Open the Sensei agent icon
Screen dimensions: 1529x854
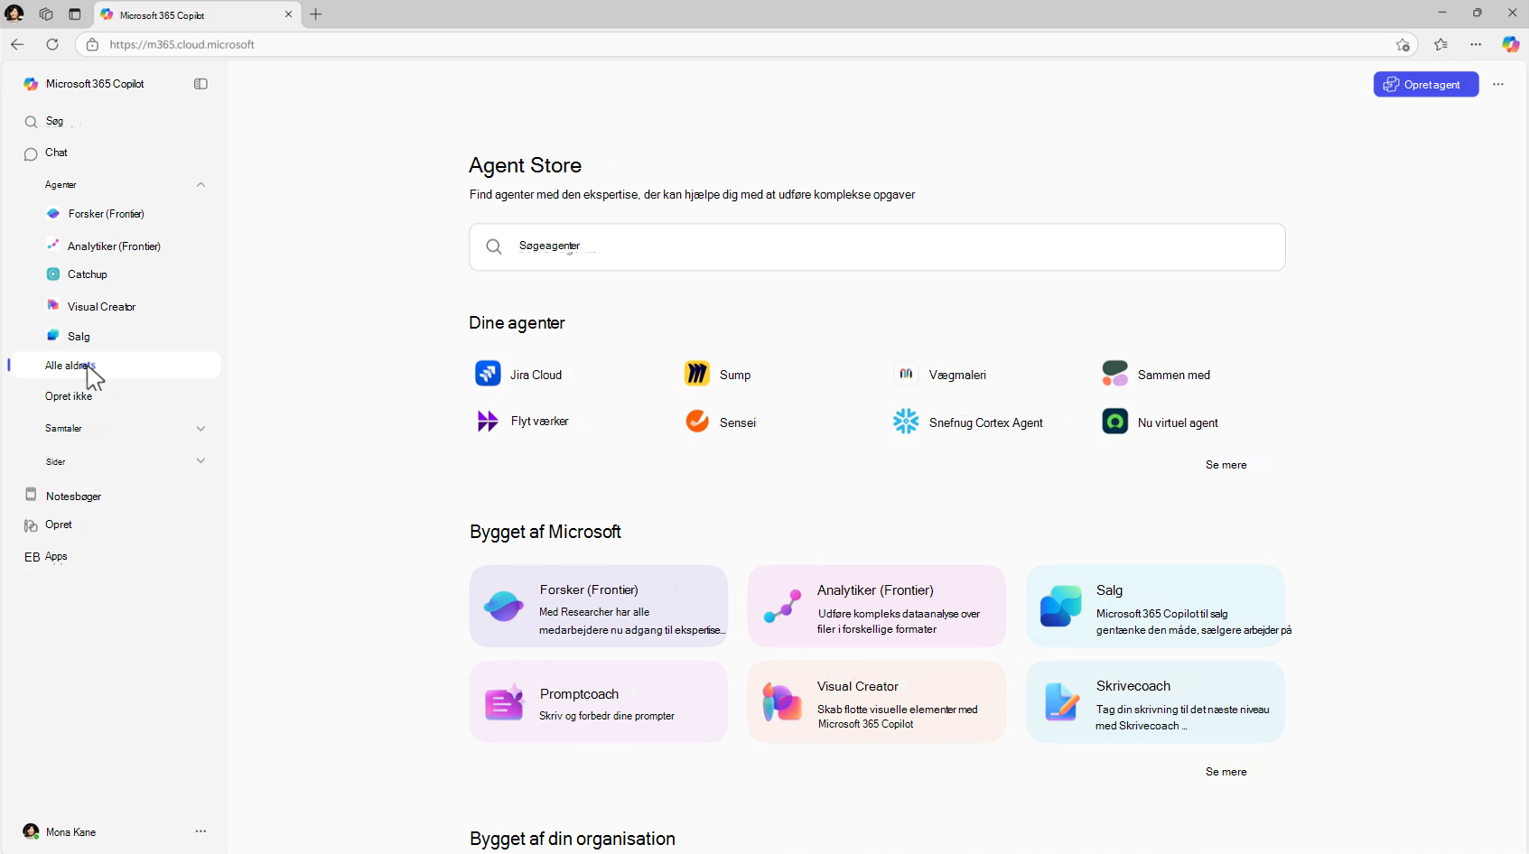pos(697,421)
